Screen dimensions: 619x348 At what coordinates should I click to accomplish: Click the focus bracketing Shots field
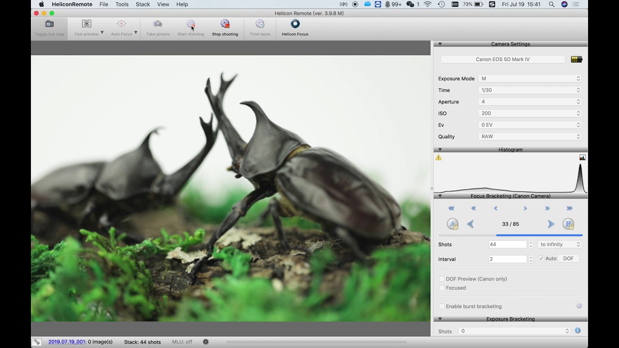pyautogui.click(x=508, y=245)
